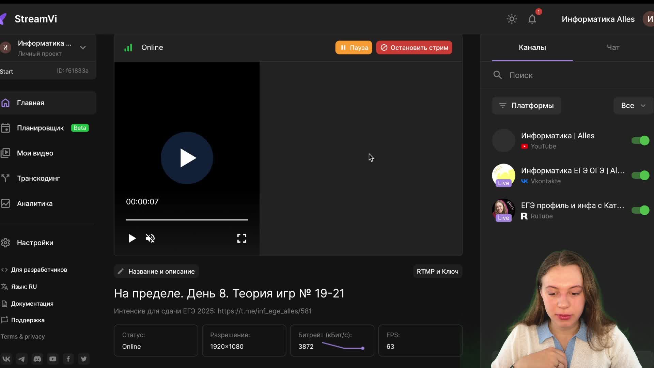Open the Платформы filter
The height and width of the screenshot is (368, 654).
point(527,106)
